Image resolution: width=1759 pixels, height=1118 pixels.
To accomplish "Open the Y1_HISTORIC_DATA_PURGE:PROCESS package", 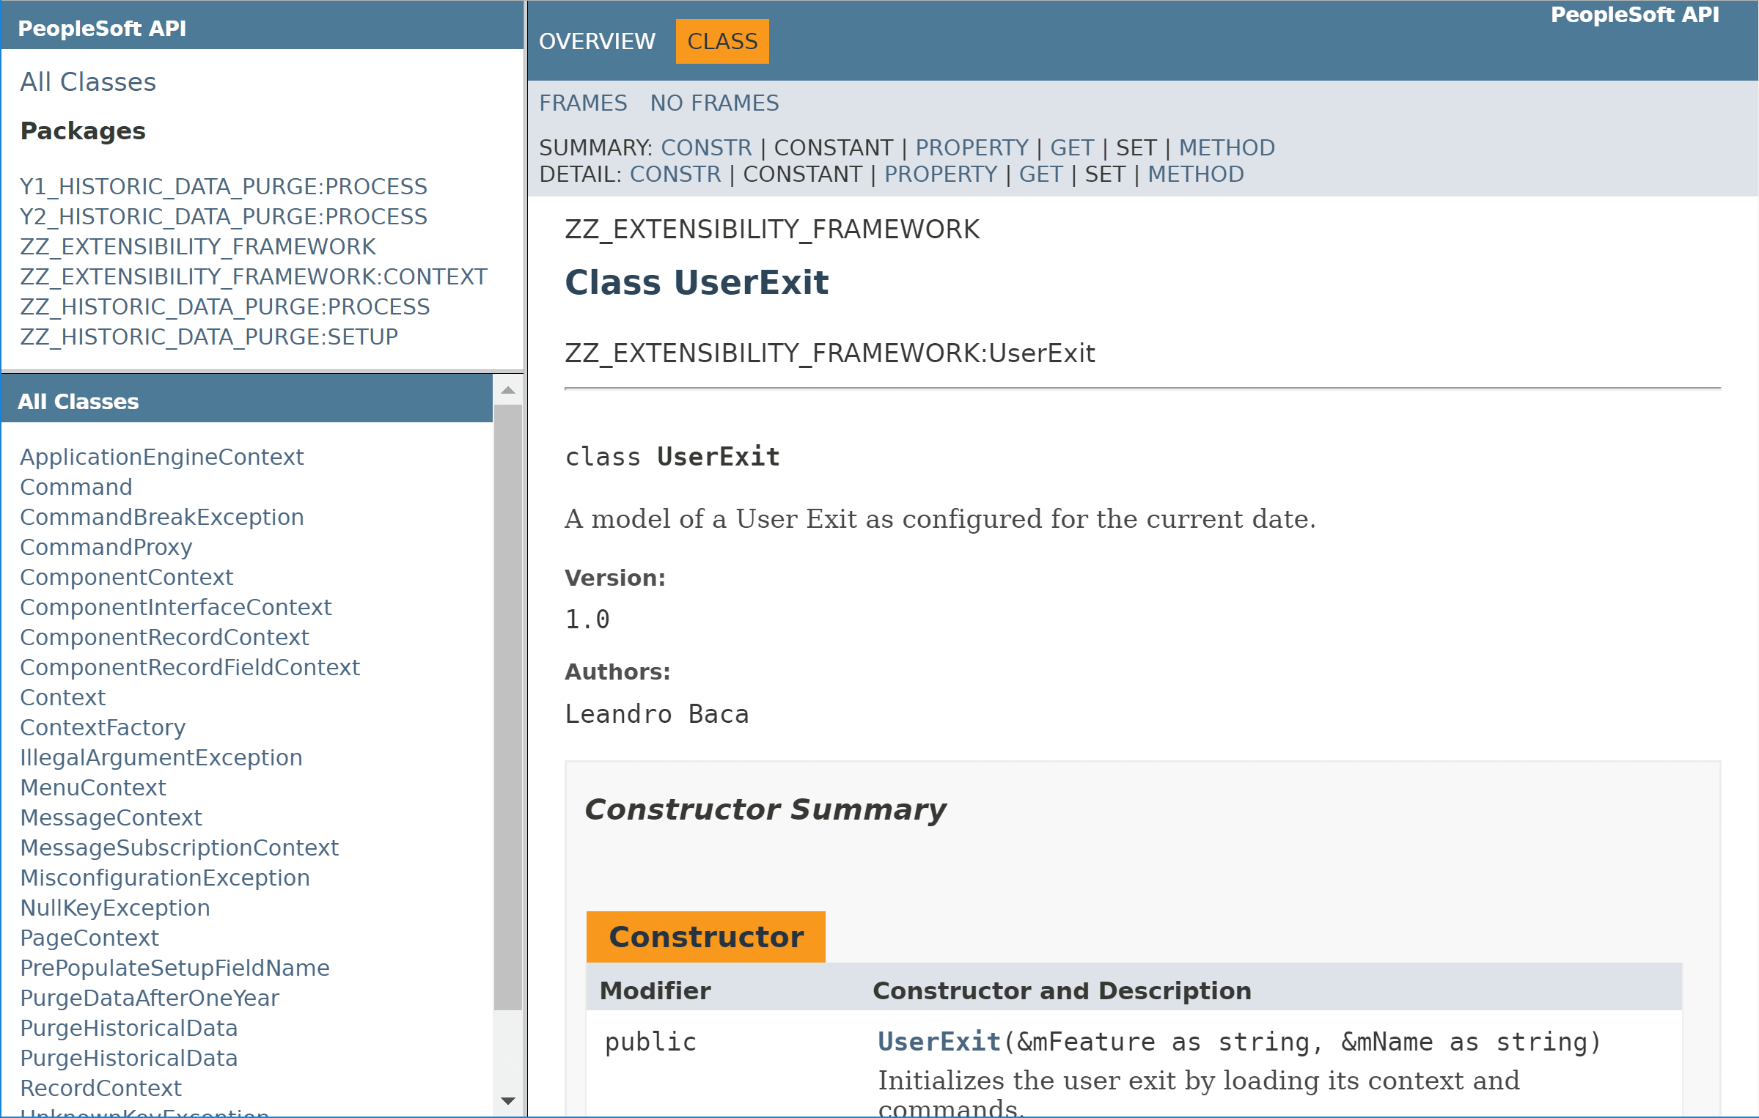I will tap(224, 187).
